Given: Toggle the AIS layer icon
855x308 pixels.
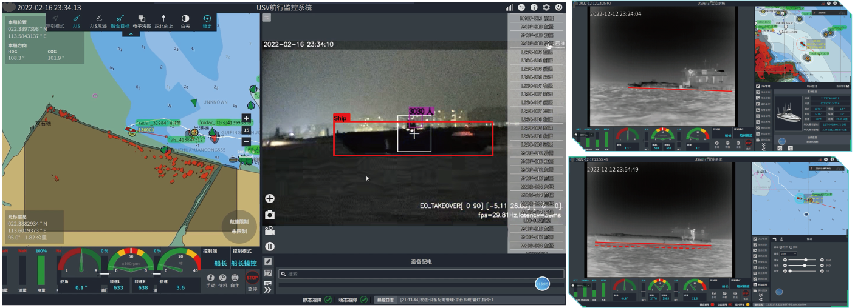Looking at the screenshot, I should click(x=77, y=21).
